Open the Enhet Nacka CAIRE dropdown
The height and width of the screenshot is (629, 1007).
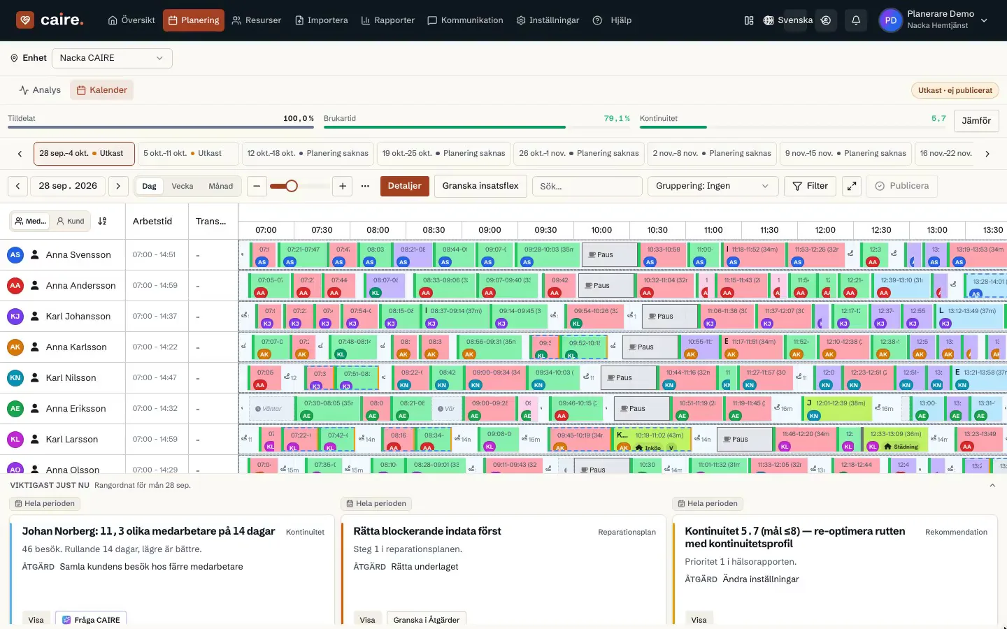112,58
